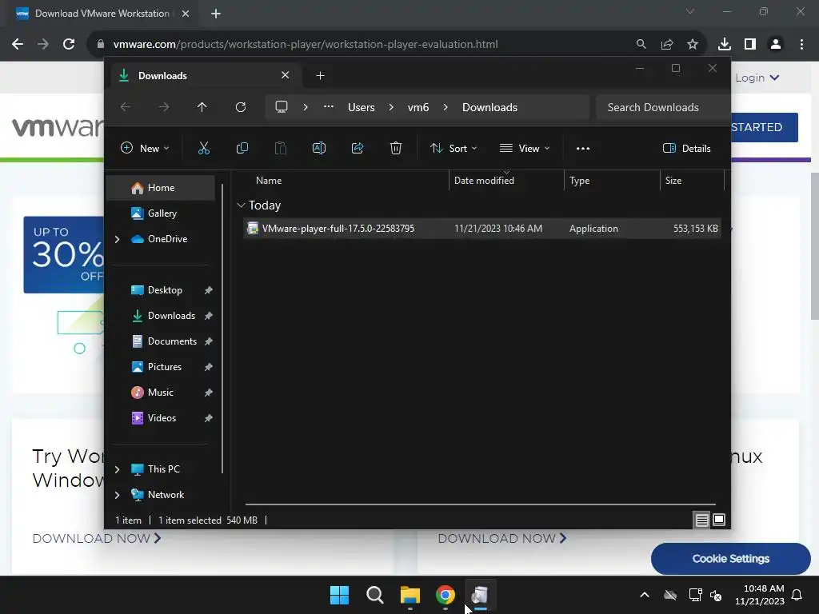Open Windows Start menu
819x614 pixels.
tap(339, 595)
